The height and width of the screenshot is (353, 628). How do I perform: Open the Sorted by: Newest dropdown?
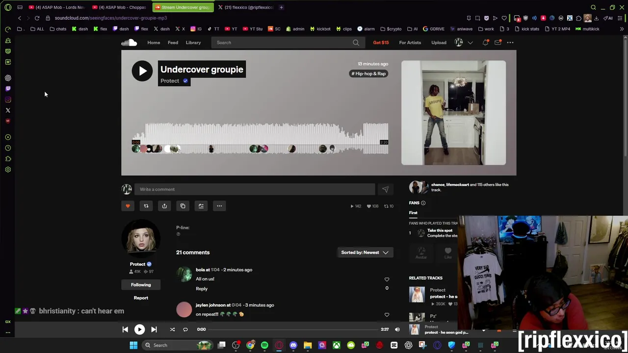365,252
